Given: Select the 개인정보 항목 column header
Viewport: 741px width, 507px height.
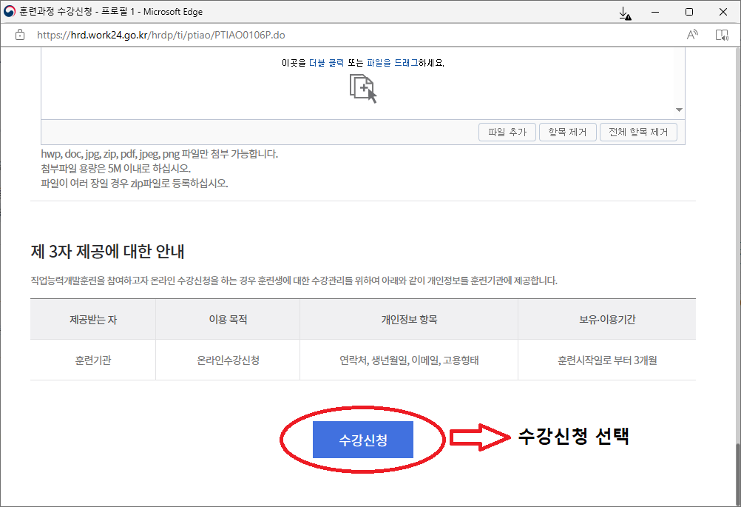Looking at the screenshot, I should click(409, 320).
